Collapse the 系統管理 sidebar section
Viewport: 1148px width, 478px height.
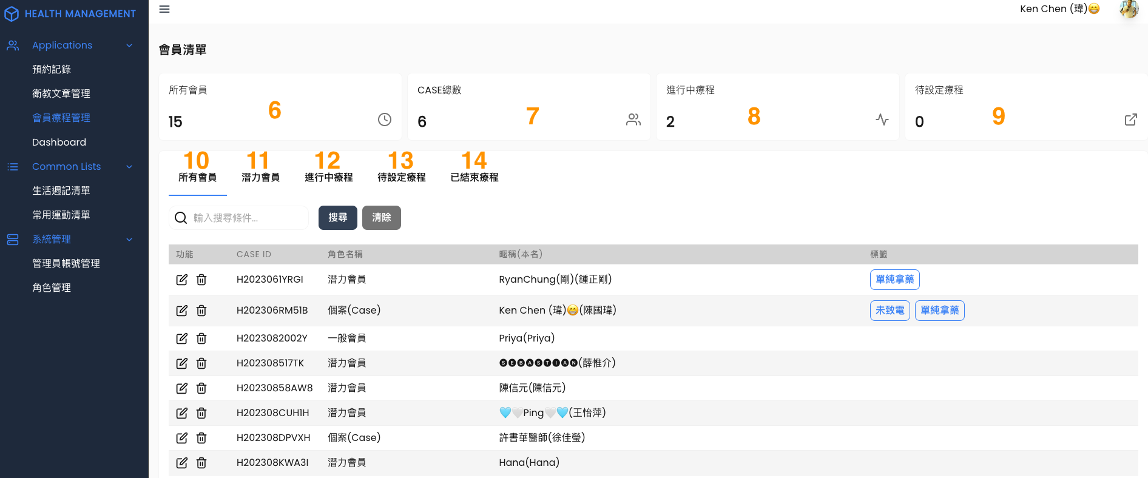coord(129,240)
